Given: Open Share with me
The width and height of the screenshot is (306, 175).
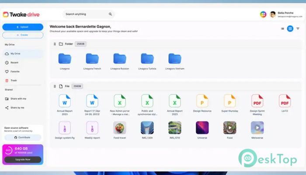Looking at the screenshot, I should (16, 98).
